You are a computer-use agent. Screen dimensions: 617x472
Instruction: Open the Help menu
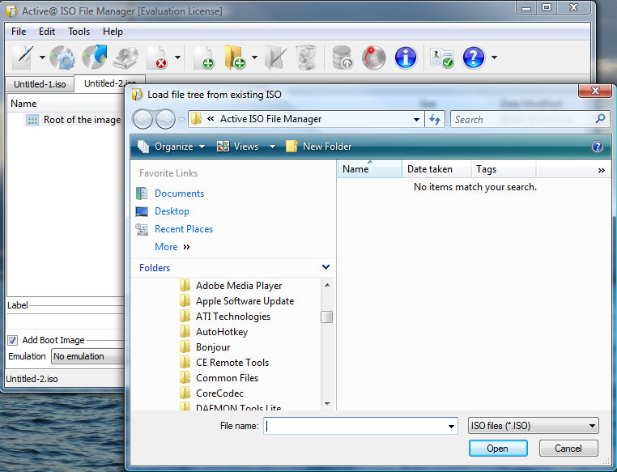click(113, 32)
